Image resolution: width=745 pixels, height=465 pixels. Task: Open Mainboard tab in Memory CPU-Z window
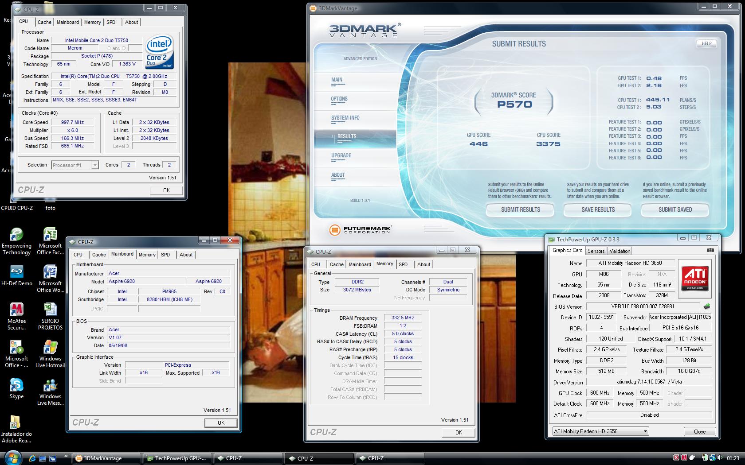[x=360, y=264]
